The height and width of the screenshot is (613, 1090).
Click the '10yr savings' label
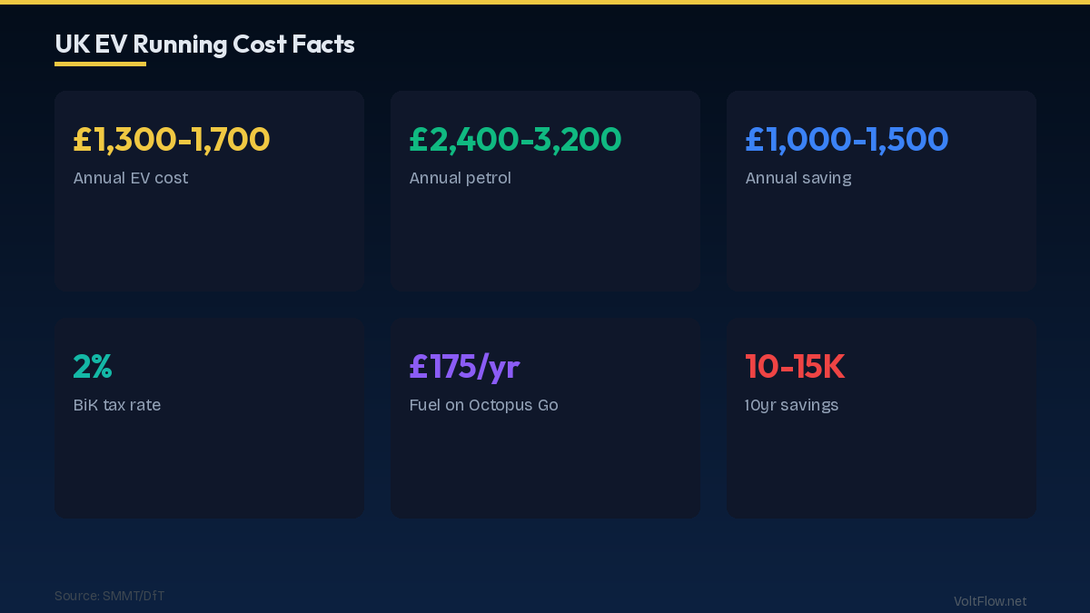(791, 405)
